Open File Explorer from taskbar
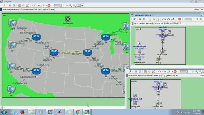The width and height of the screenshot is (204, 115). coord(31,112)
